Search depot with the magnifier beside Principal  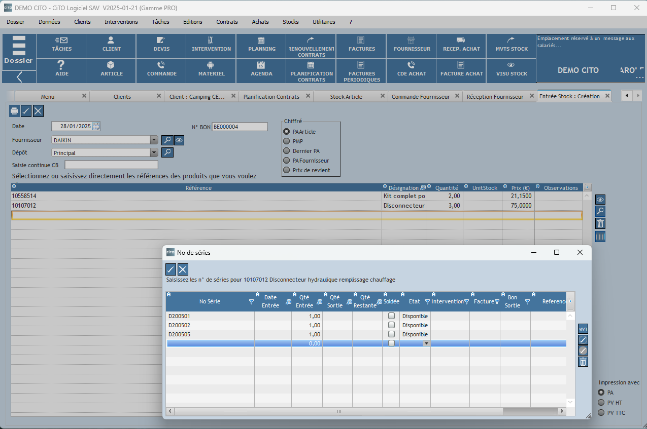pyautogui.click(x=167, y=152)
